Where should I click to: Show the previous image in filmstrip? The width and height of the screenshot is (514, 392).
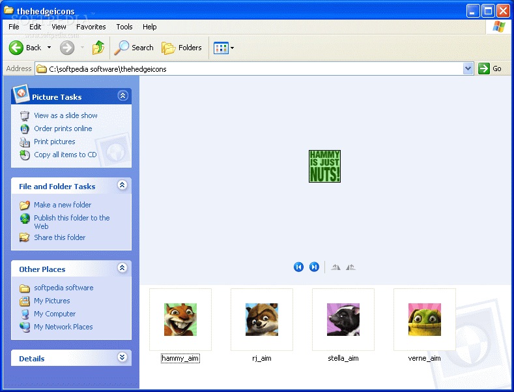[x=298, y=267]
